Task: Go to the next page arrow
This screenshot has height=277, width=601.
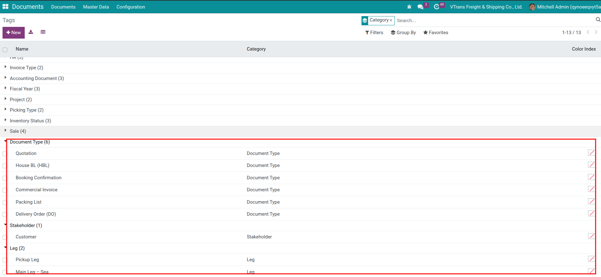Action: click(x=596, y=32)
